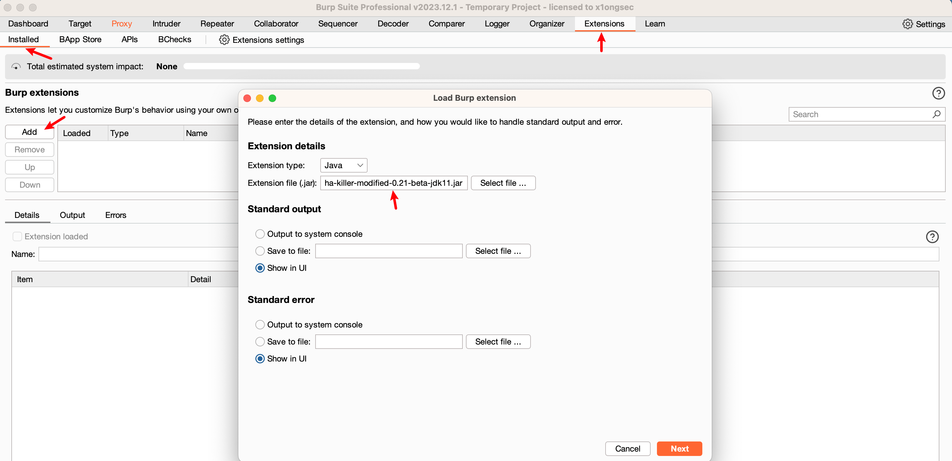Click extension file name input field

click(x=393, y=183)
